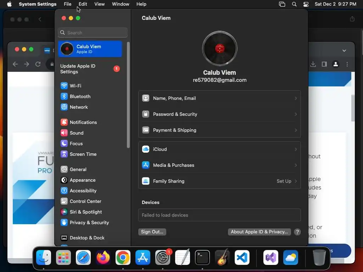This screenshot has width=363, height=272.
Task: Open the View menu
Action: [99, 4]
